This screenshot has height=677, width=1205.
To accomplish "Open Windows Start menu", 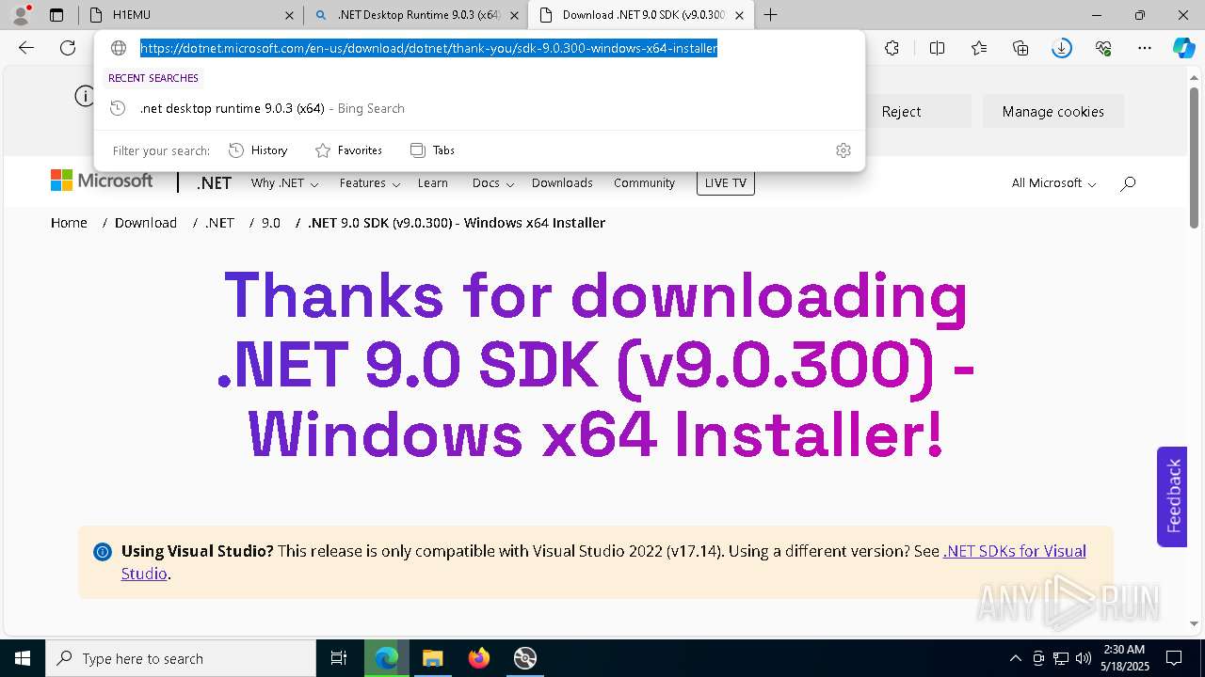I will (23, 658).
